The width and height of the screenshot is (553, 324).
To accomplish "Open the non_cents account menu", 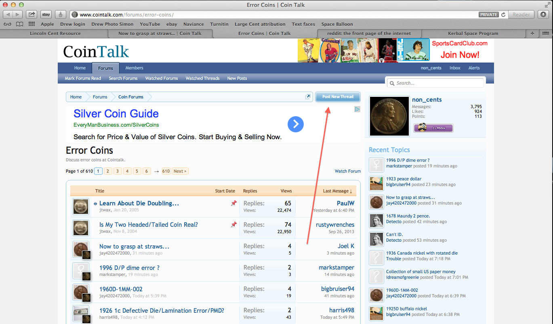I will coord(431,68).
